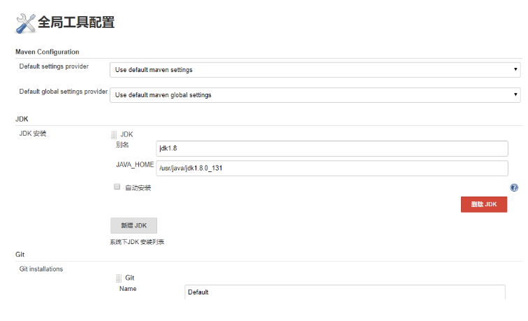528x321 pixels.
Task: Click the 全局工具配置 page title
Action: pos(76,22)
